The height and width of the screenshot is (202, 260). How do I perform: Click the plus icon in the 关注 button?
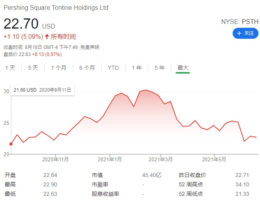click(x=239, y=34)
